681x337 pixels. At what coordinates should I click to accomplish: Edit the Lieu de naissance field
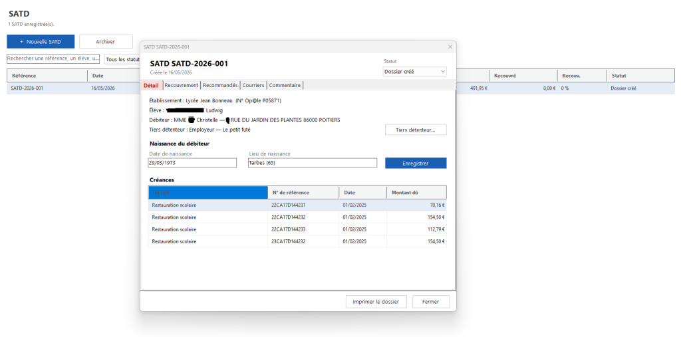click(313, 163)
